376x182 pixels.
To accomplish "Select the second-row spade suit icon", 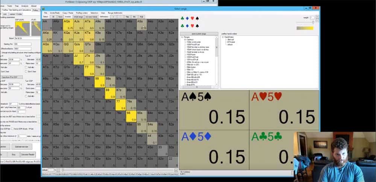I will (197, 26).
